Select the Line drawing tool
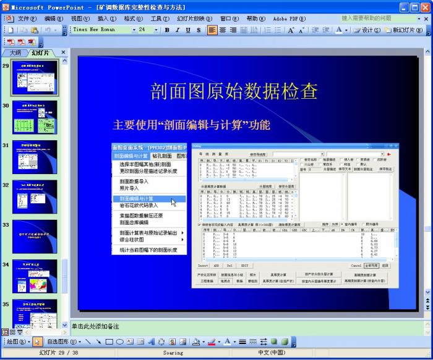Viewport: 433px width, 360px height. pyautogui.click(x=88, y=341)
